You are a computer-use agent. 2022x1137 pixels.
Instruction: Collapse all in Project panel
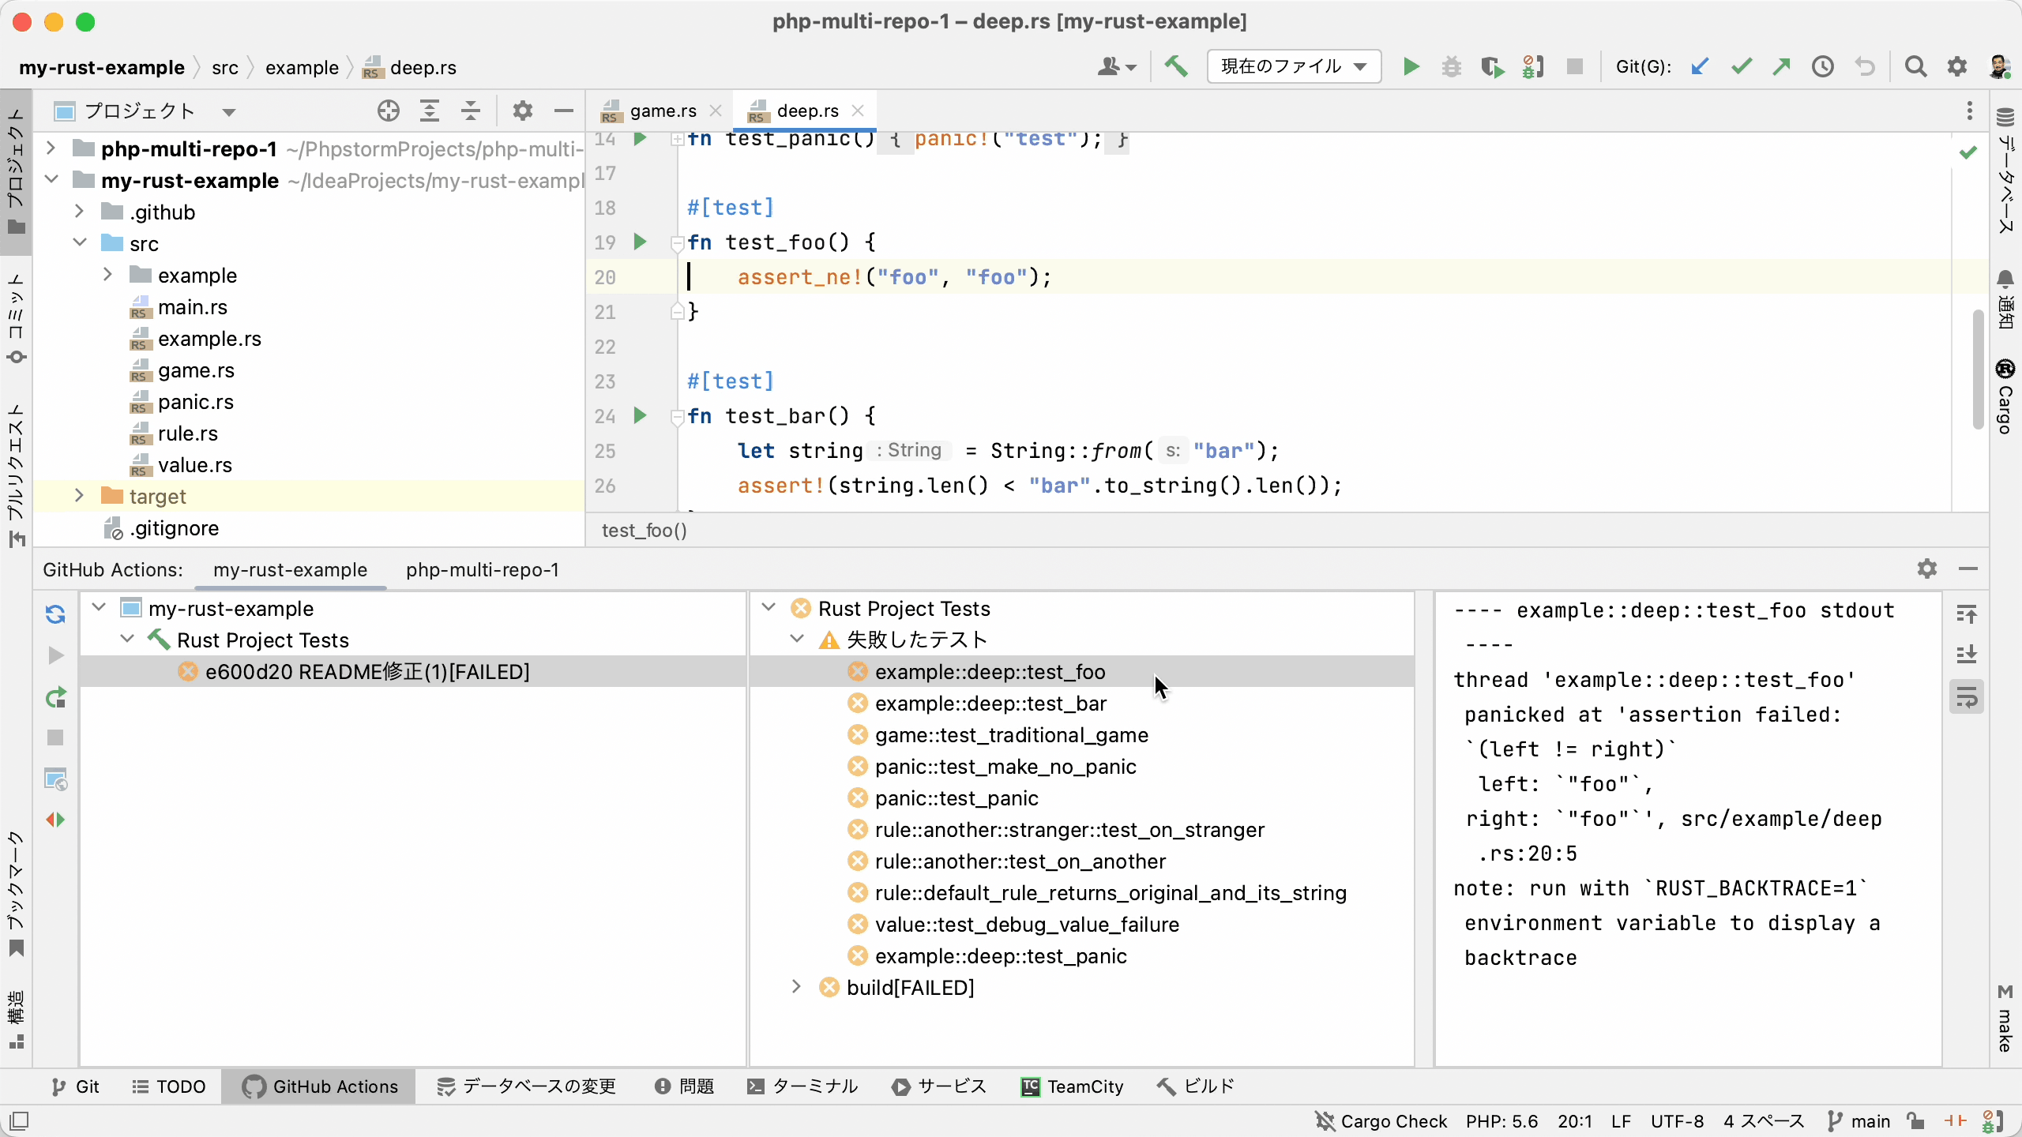click(471, 111)
